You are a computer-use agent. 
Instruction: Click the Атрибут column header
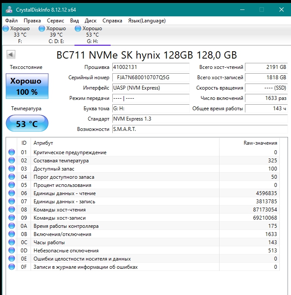point(125,143)
